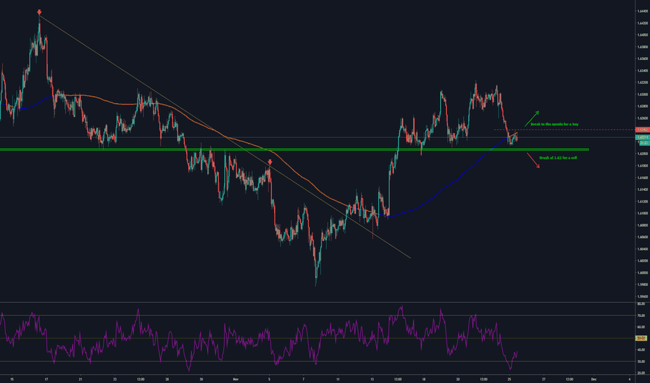Click the 'Nov' label on time axis

[x=234, y=379]
